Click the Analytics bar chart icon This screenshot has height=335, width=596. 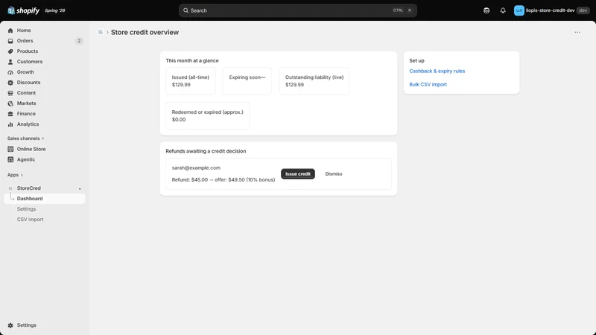[x=10, y=124]
